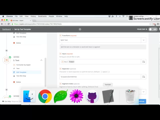Open the Chrome application menu

tap(9, 16)
